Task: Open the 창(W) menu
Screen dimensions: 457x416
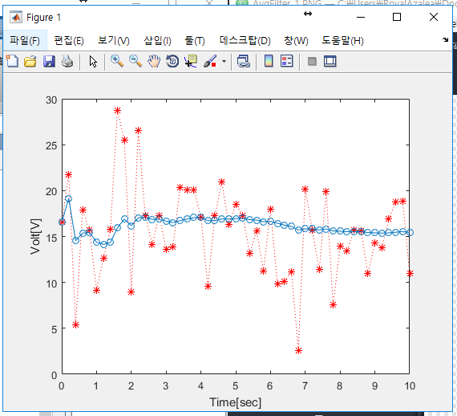Action: click(x=296, y=41)
